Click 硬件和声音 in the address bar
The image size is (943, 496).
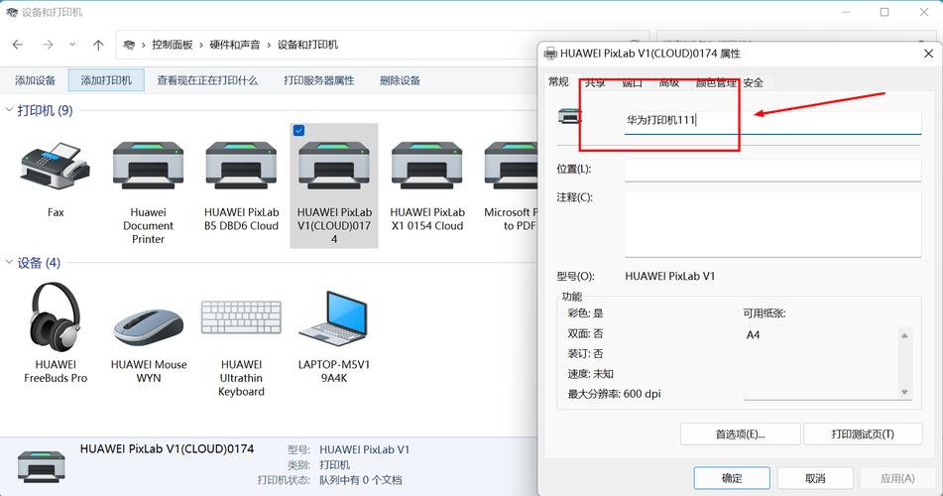coord(235,45)
